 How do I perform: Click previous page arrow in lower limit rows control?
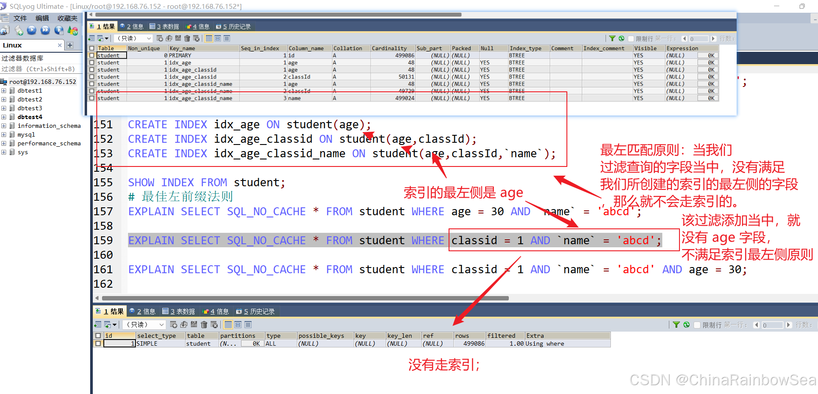[756, 325]
